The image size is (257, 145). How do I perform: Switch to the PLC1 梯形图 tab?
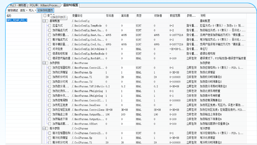pyautogui.click(x=18, y=5)
